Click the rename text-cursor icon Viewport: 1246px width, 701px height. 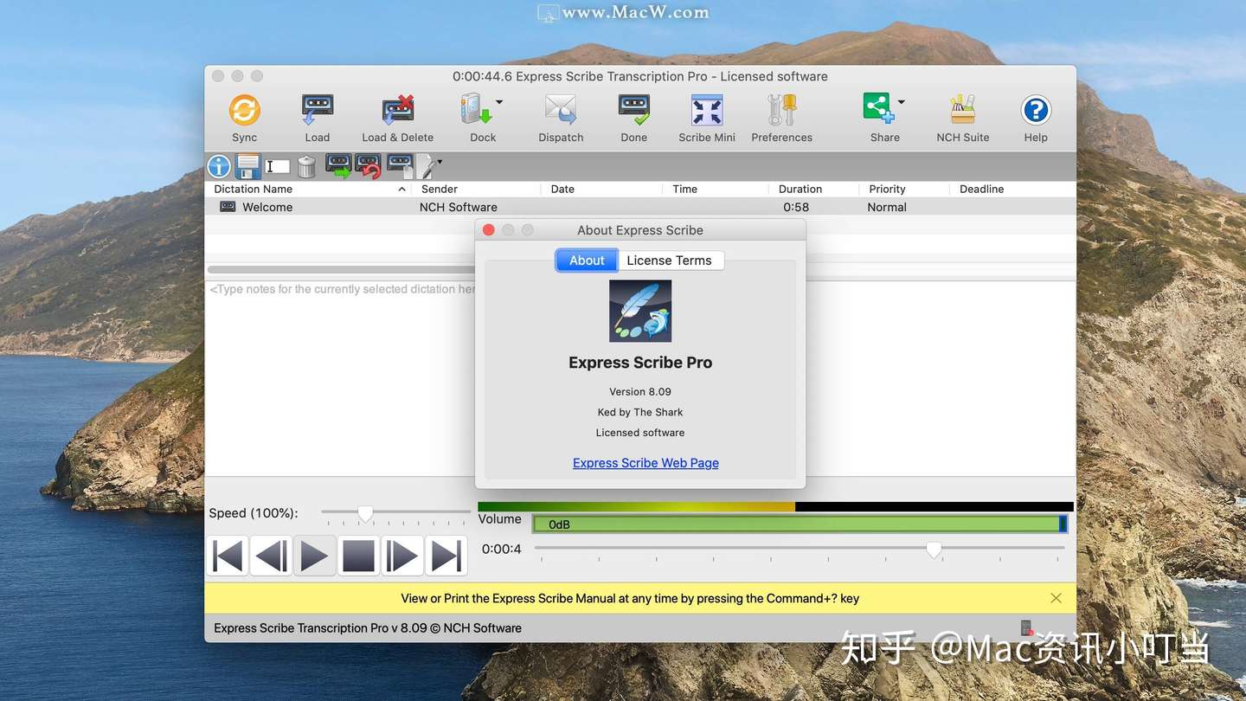tap(277, 166)
